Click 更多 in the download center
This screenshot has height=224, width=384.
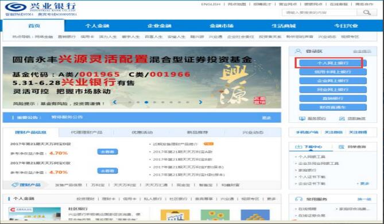pos(364,183)
